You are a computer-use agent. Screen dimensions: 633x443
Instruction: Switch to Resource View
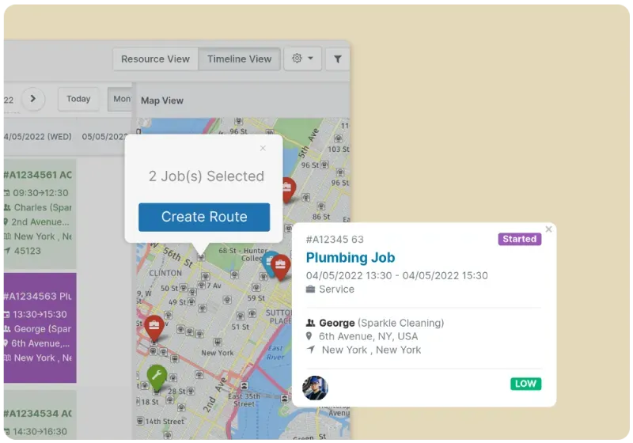point(155,59)
